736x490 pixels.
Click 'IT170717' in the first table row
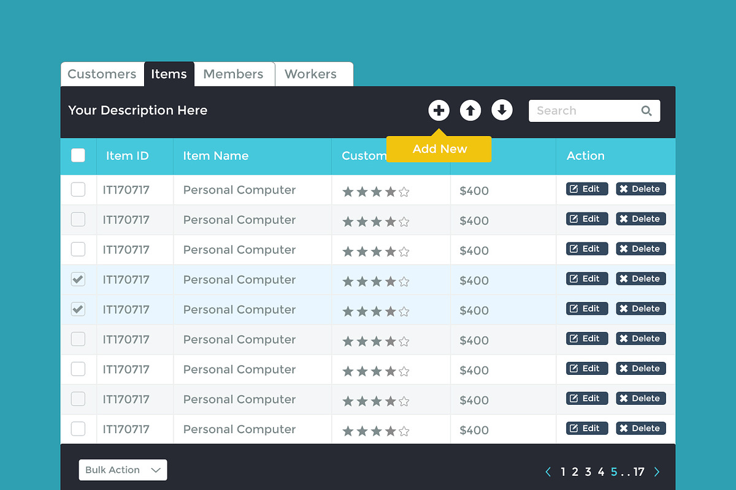pyautogui.click(x=126, y=190)
